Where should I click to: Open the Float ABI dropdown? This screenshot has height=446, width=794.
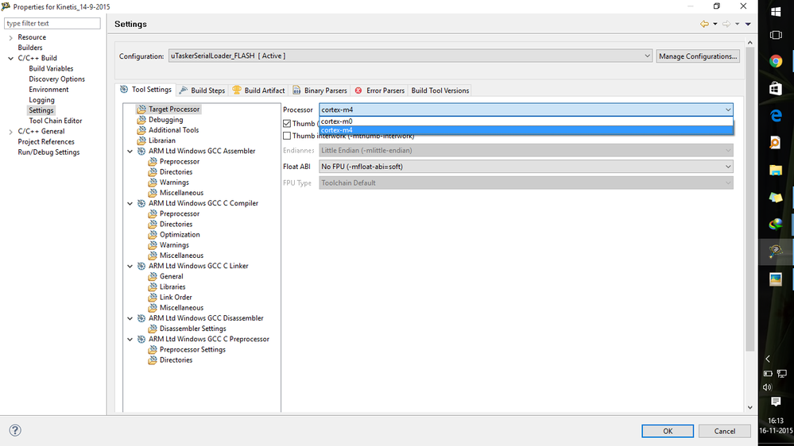tap(526, 167)
